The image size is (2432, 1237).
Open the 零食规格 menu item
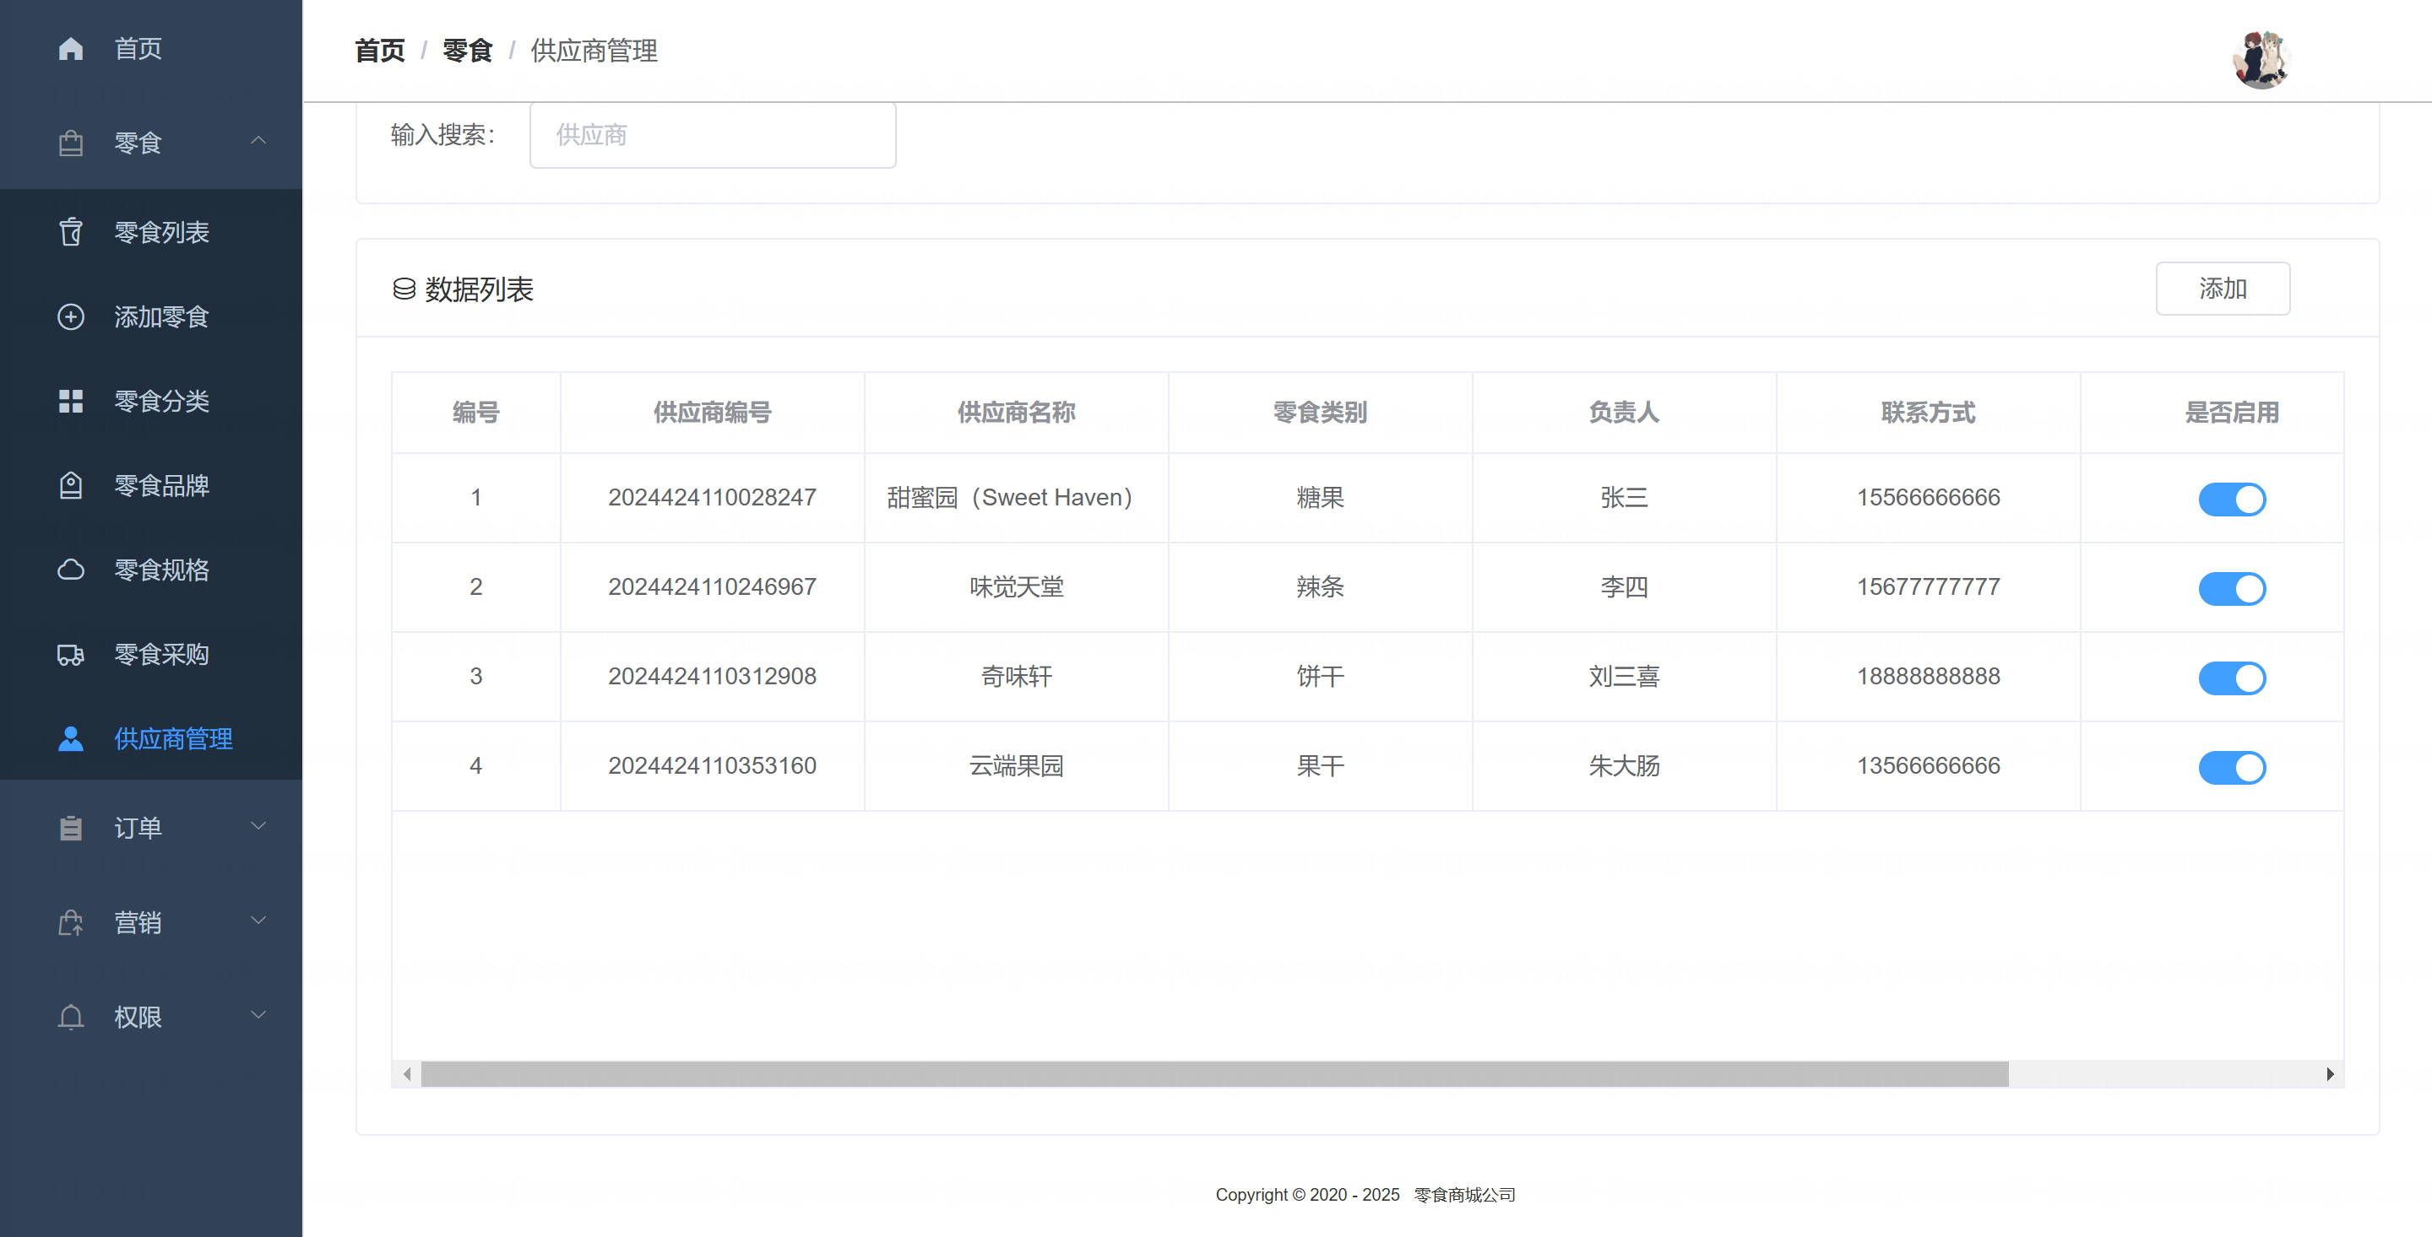pos(151,570)
